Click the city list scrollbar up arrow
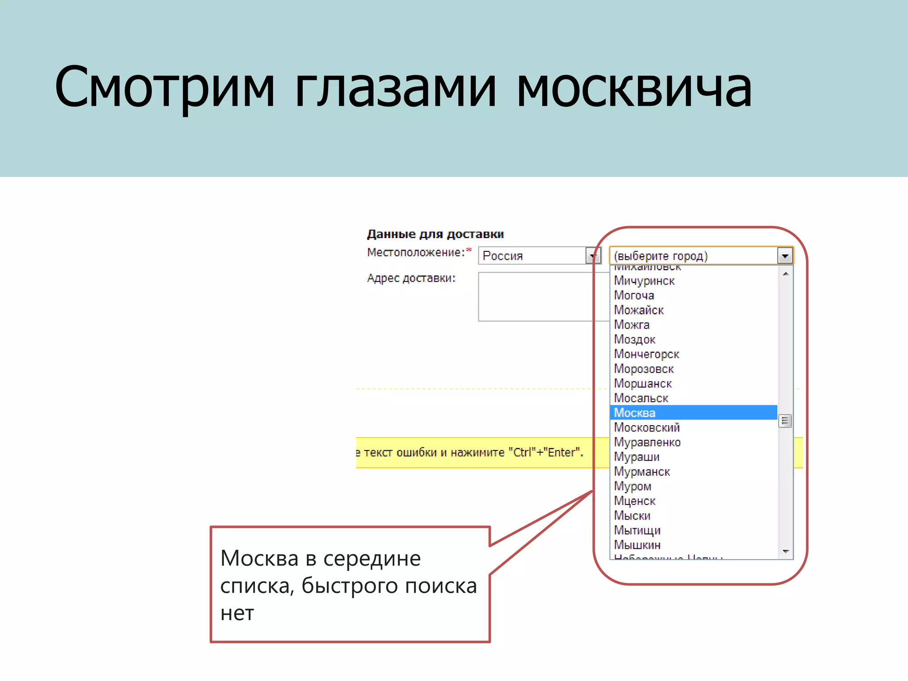Image resolution: width=908 pixels, height=681 pixels. (x=785, y=274)
